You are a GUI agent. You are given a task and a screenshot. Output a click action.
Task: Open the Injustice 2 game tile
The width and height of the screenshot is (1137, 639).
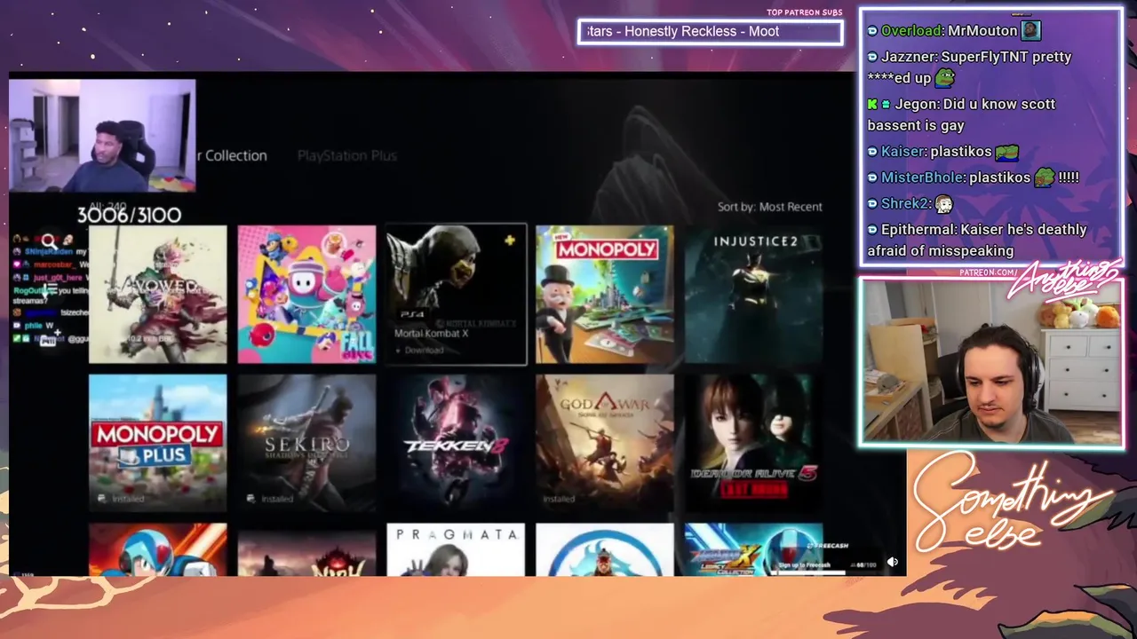click(x=754, y=294)
